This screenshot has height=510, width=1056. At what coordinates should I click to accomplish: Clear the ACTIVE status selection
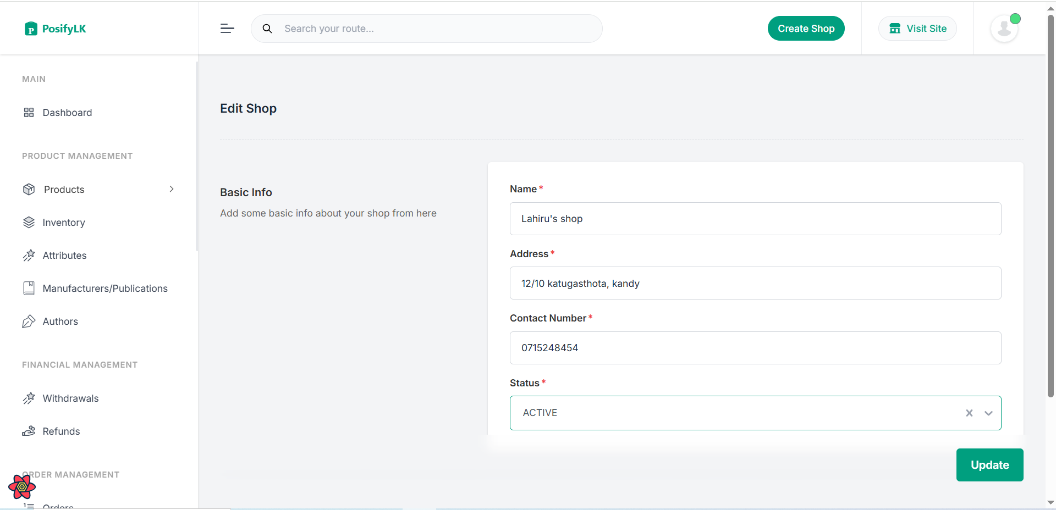[x=969, y=413]
